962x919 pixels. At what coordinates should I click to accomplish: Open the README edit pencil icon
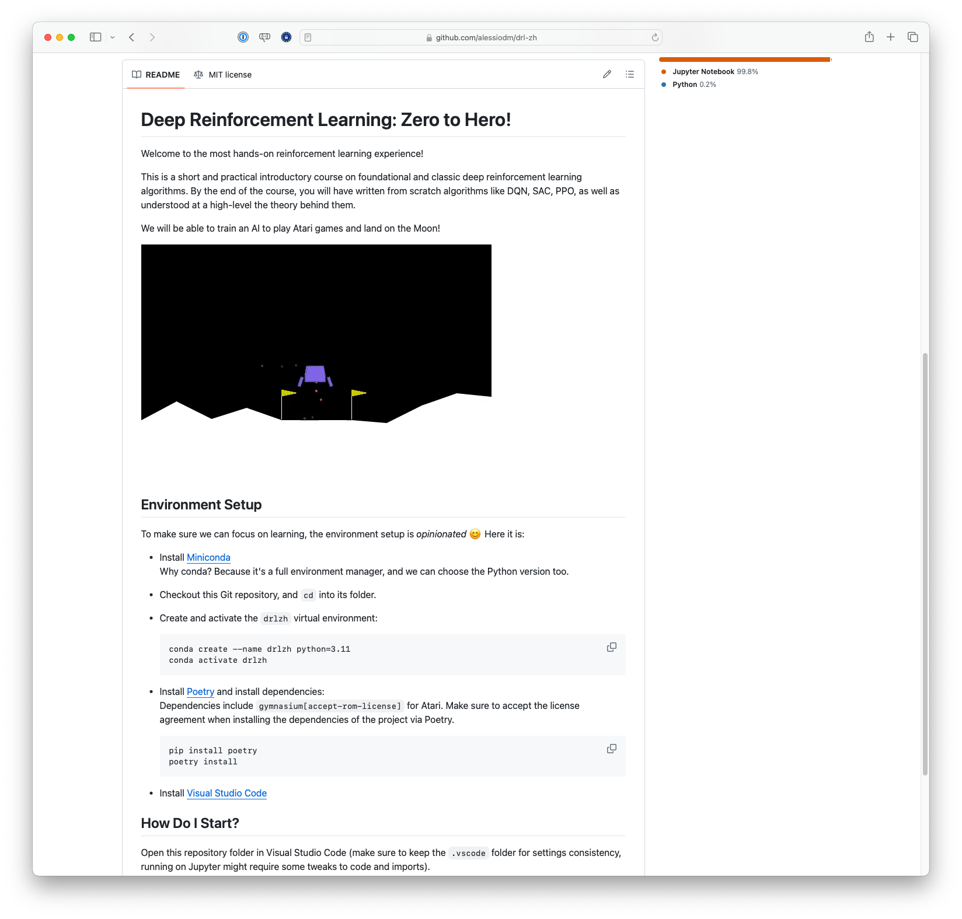pos(607,74)
